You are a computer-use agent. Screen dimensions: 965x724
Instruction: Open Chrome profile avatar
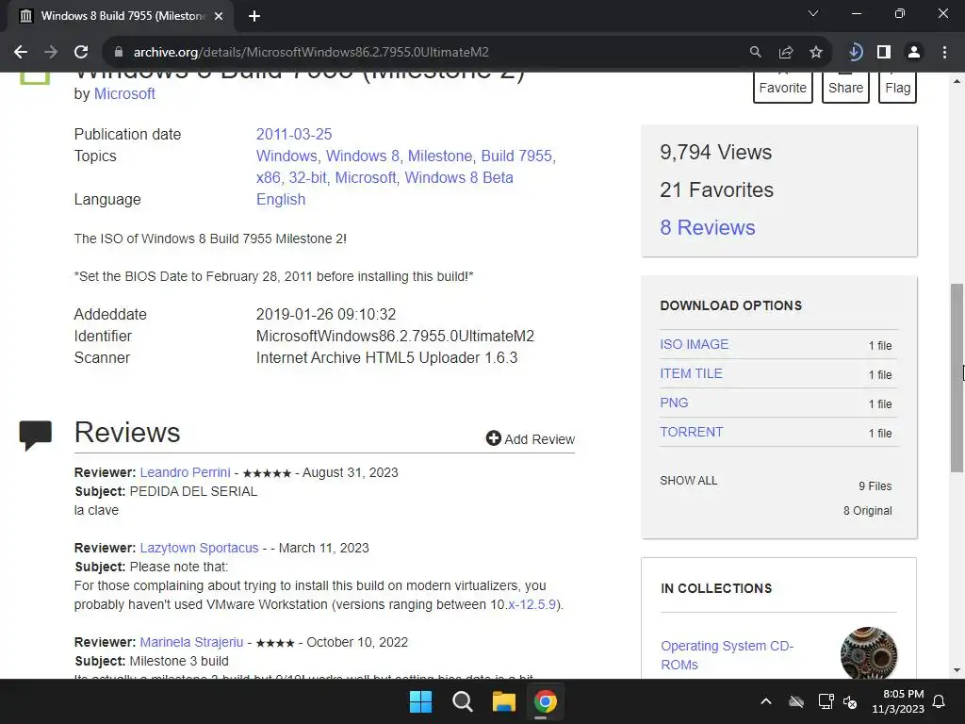pyautogui.click(x=914, y=53)
